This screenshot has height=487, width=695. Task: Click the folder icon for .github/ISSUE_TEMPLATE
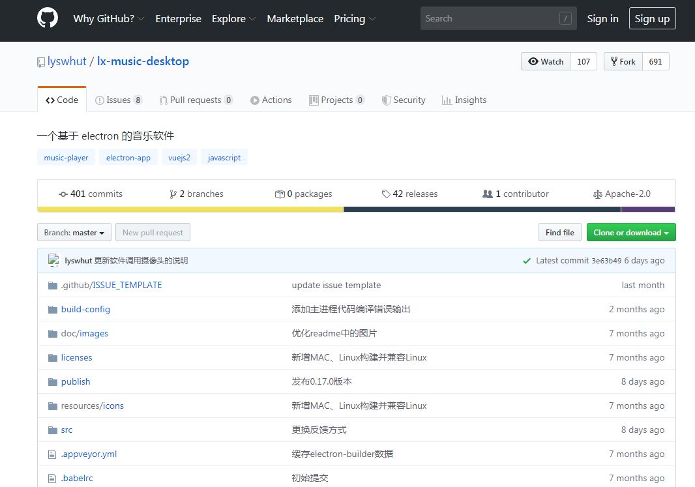53,285
